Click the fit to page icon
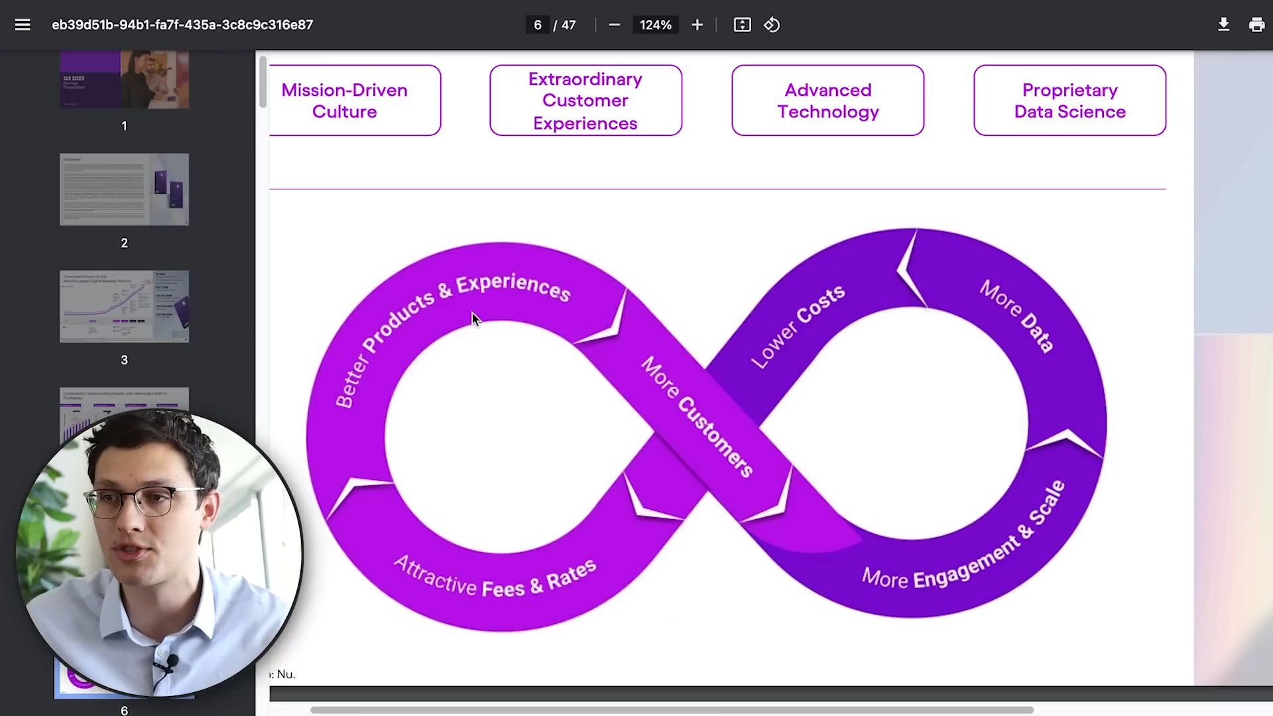The width and height of the screenshot is (1273, 716). coord(742,25)
